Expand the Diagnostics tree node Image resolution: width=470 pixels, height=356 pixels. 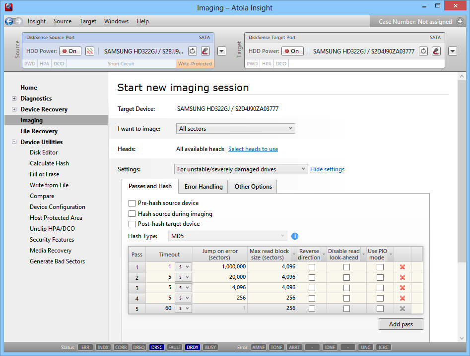pos(14,99)
